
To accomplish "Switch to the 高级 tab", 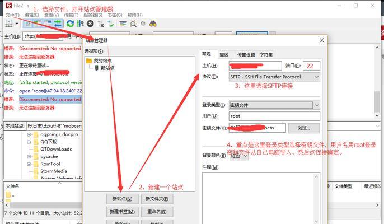I will point(224,55).
